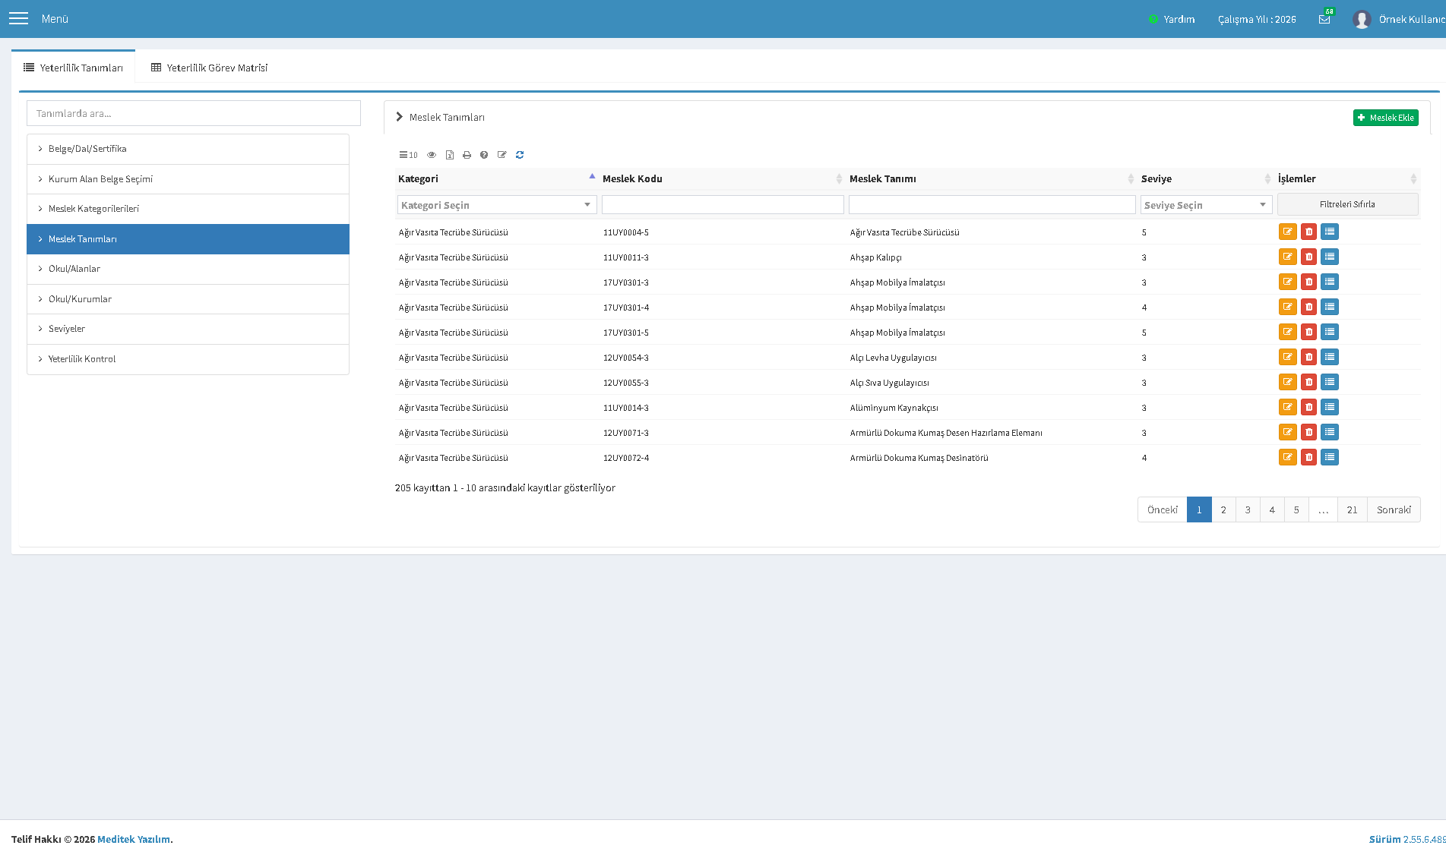The height and width of the screenshot is (858, 1446).
Task: Click the Filtreleri Sıfırla button
Action: click(1347, 204)
